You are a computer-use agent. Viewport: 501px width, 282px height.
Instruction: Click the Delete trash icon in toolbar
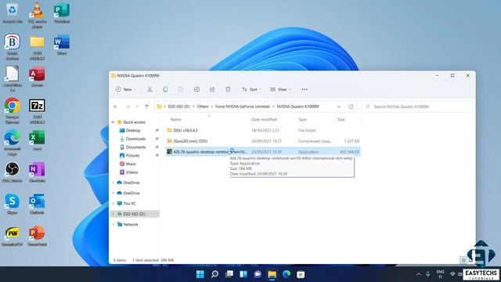tap(228, 89)
